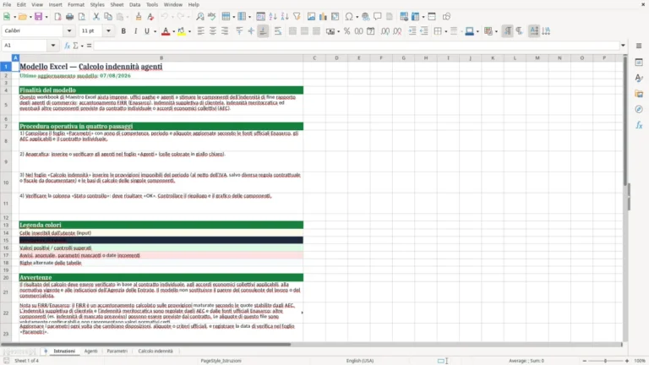Click the AutoFilter funnel icon
Screen dimensions: 649x365
click(297, 17)
